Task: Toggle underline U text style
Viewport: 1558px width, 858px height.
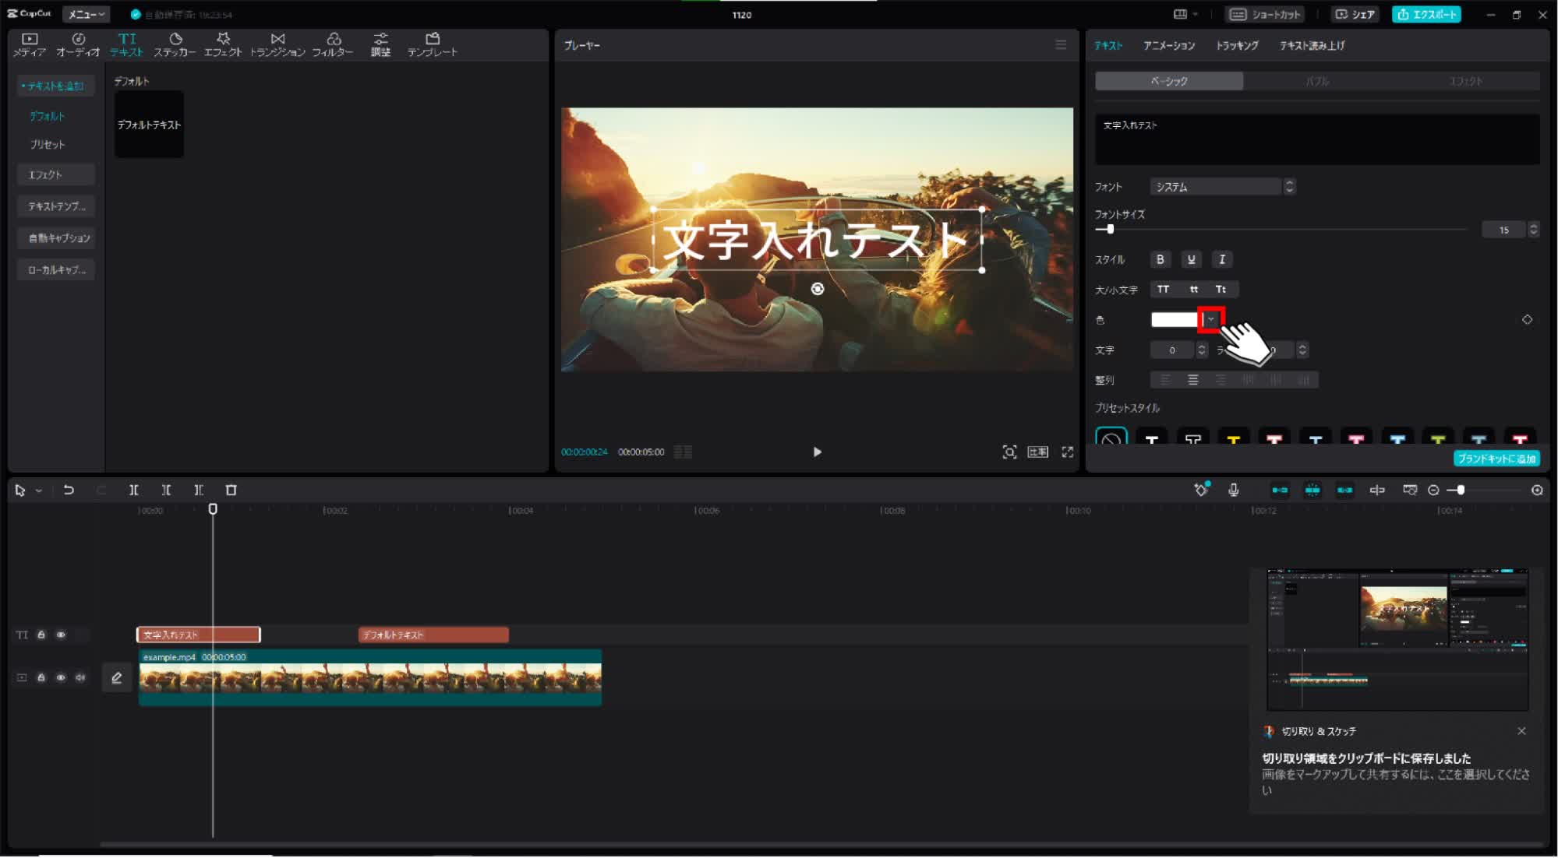Action: pos(1191,259)
